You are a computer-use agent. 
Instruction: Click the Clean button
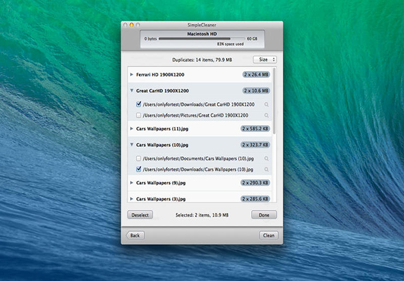click(x=268, y=235)
